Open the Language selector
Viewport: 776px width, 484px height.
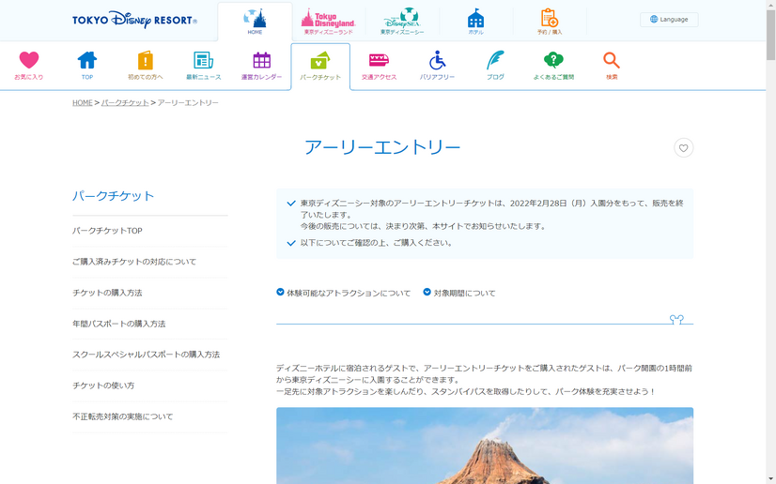tap(669, 19)
